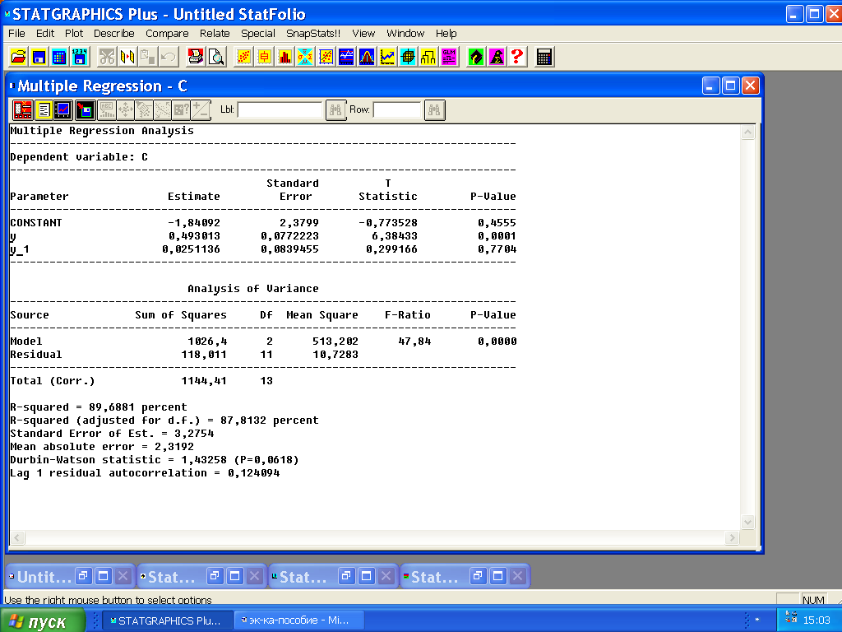Open the Histogram bar chart icon
The image size is (842, 632).
click(x=285, y=57)
